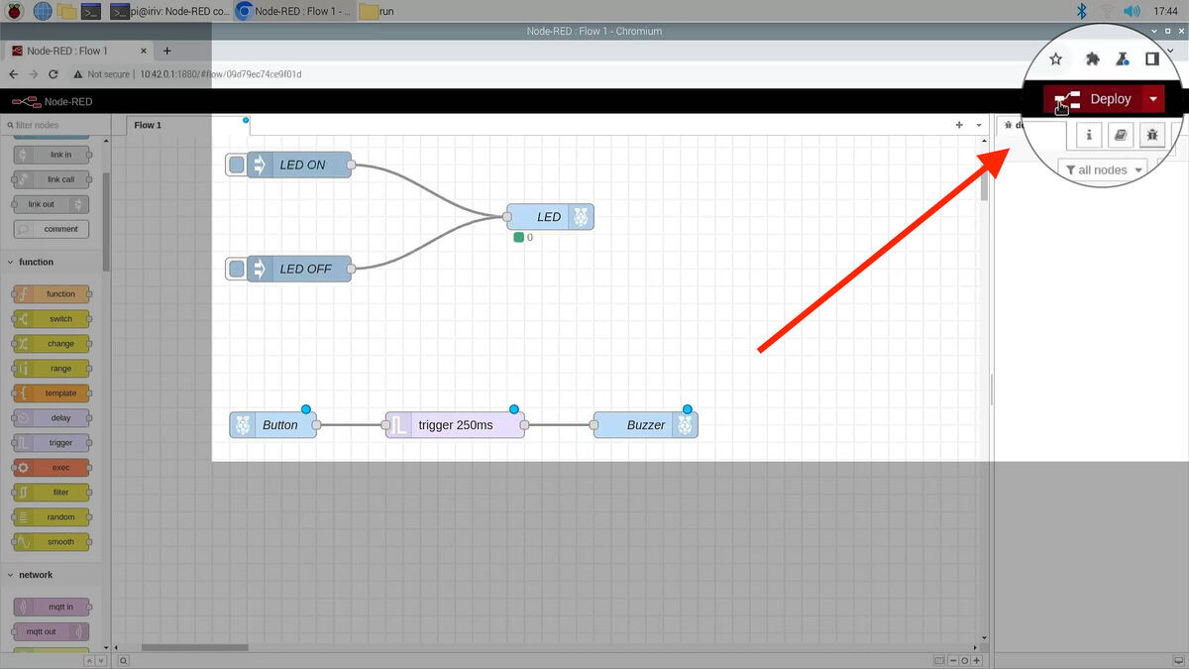Open the help book sidebar icon
This screenshot has width=1189, height=669.
pyautogui.click(x=1120, y=135)
